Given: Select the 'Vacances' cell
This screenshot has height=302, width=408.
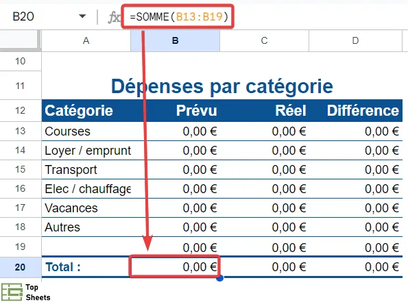Looking at the screenshot, I should click(x=86, y=208).
